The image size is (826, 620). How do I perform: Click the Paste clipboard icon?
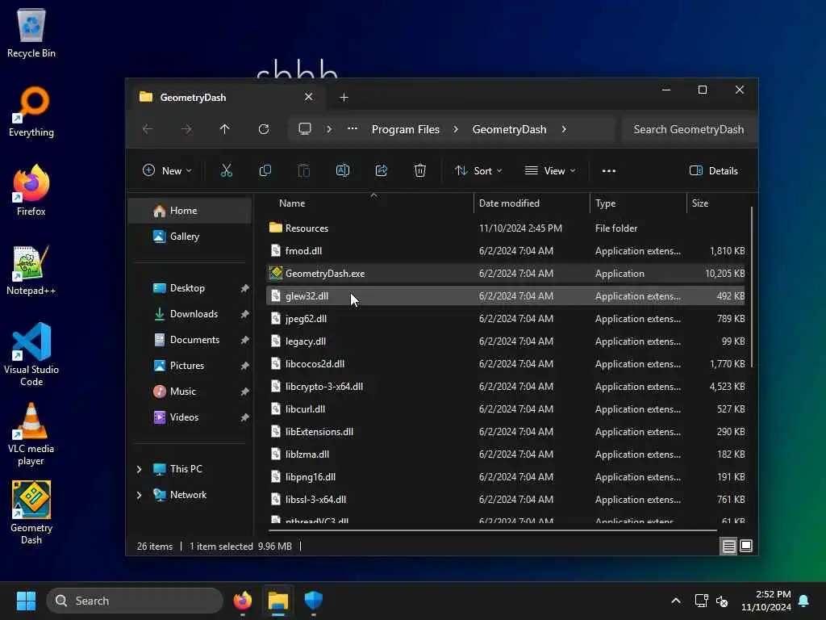(x=304, y=171)
